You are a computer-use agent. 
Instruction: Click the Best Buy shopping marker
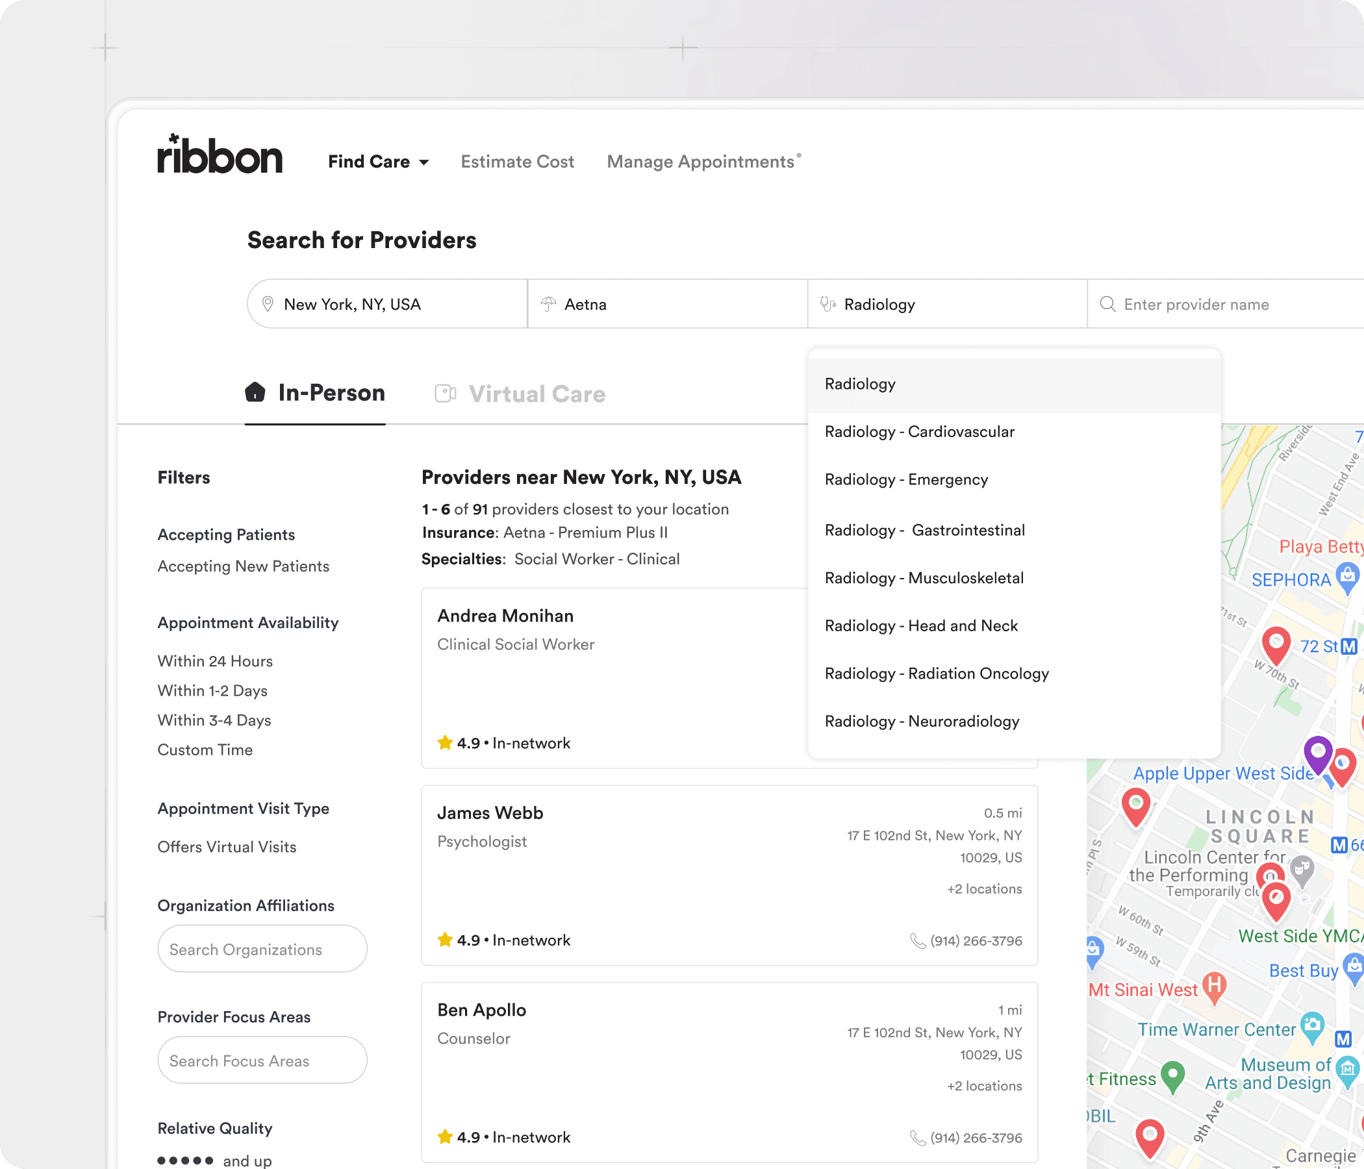point(1354,969)
